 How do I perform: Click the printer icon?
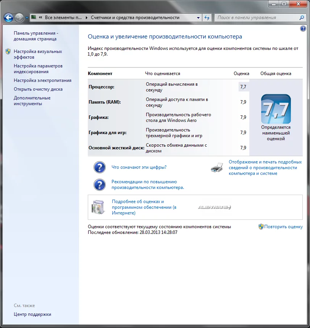[217, 168]
